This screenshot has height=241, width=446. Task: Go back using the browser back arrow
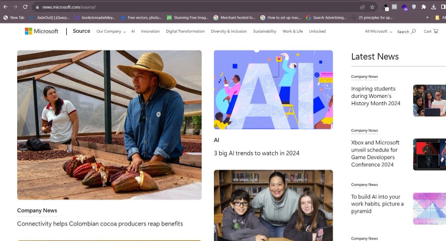pos(5,7)
